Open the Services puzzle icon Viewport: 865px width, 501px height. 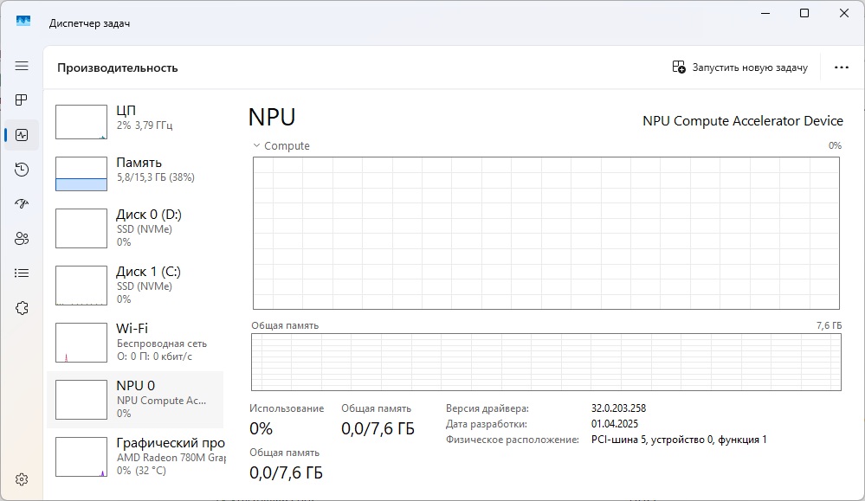pyautogui.click(x=22, y=308)
